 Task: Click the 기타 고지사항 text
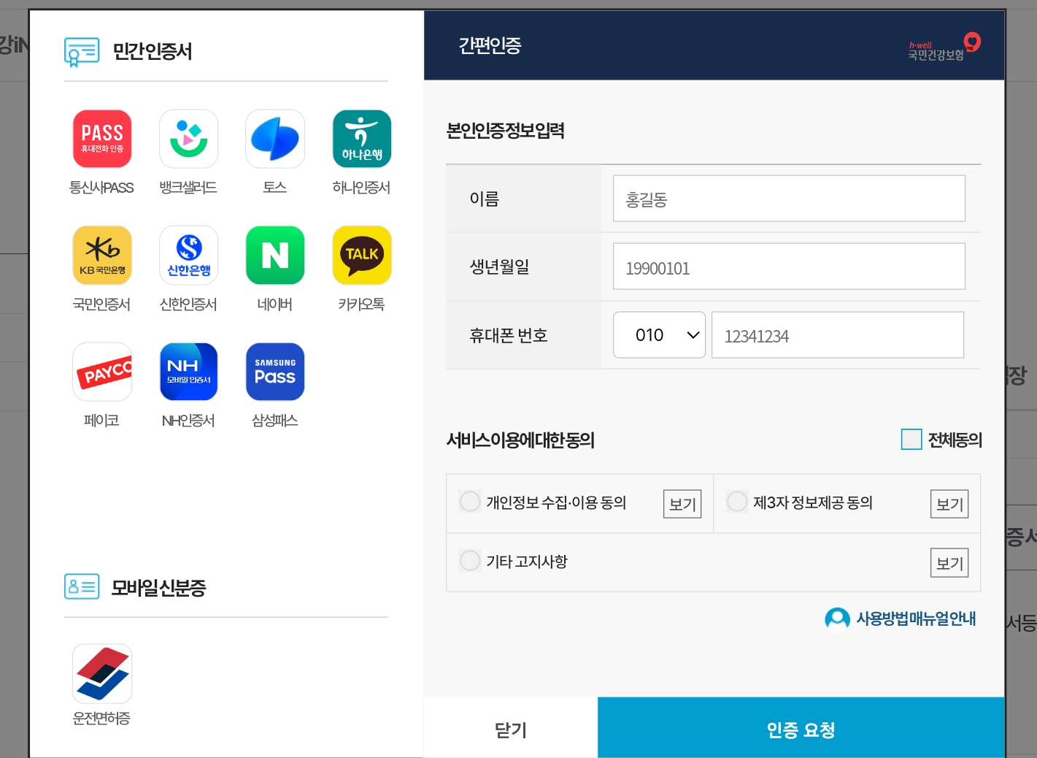click(x=527, y=562)
